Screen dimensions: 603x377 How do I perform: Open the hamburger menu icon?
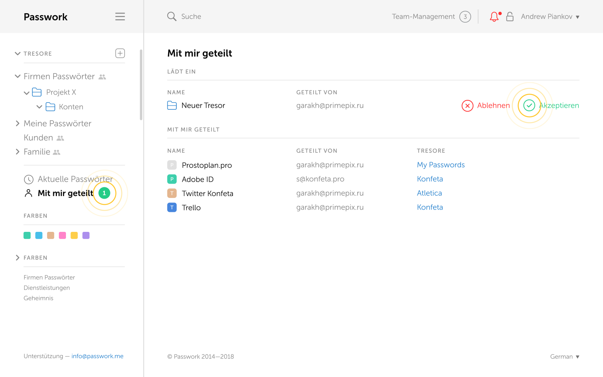pyautogui.click(x=120, y=17)
